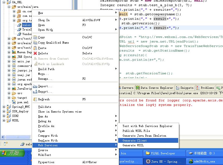Viewport: 223px width, 165px height.
Task: Select Properties in the context menu
Action: (x=46, y=162)
